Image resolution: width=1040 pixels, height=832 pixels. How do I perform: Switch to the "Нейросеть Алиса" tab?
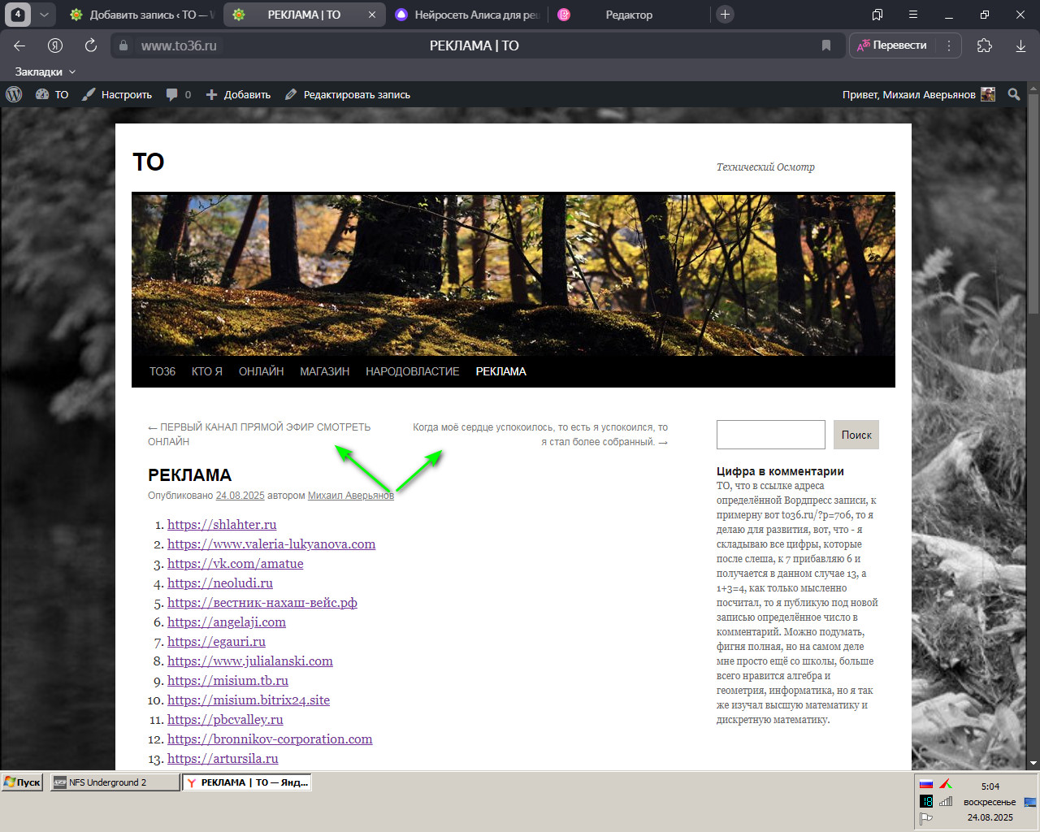pyautogui.click(x=467, y=15)
